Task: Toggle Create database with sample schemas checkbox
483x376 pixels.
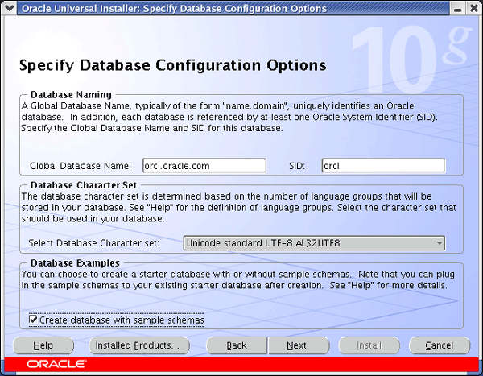Action: click(33, 320)
